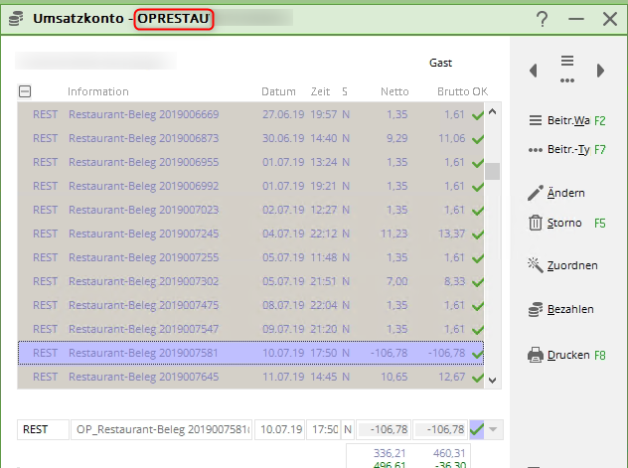Click the booking text field OP_Restaurant-Beleg
Image resolution: width=628 pixels, height=468 pixels.
pyautogui.click(x=162, y=429)
